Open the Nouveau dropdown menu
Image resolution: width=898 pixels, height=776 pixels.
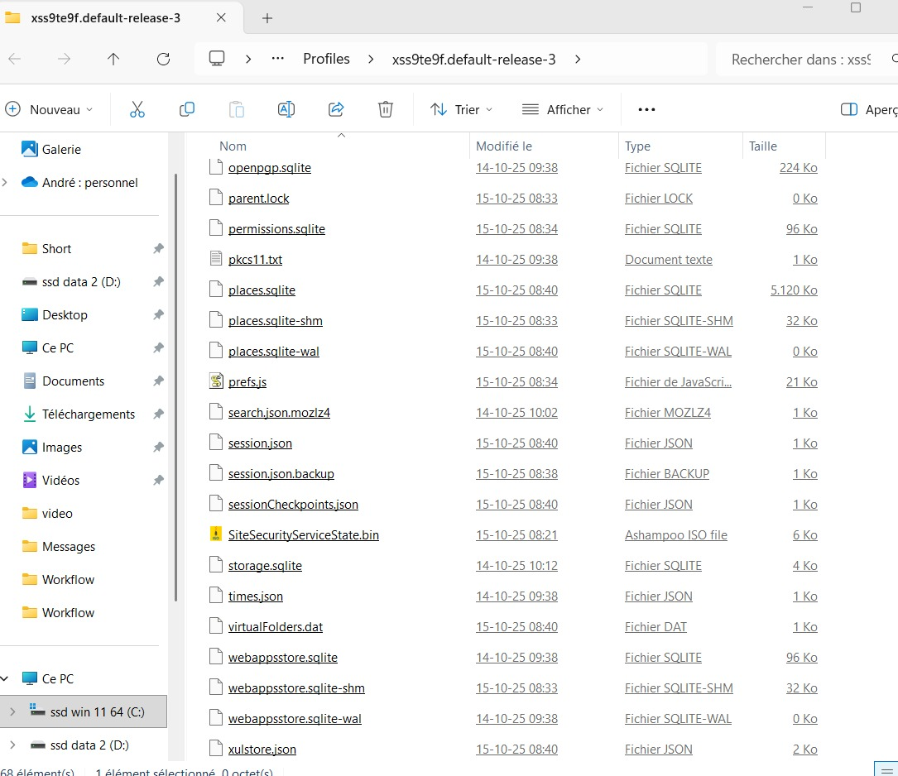(x=50, y=109)
